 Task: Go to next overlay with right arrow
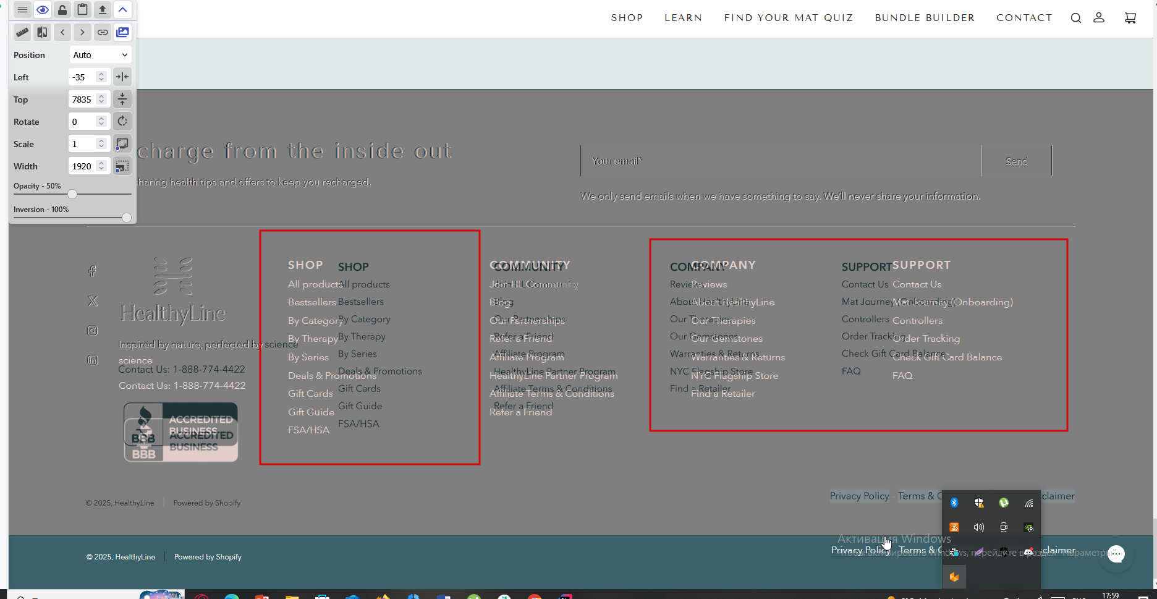click(x=82, y=32)
